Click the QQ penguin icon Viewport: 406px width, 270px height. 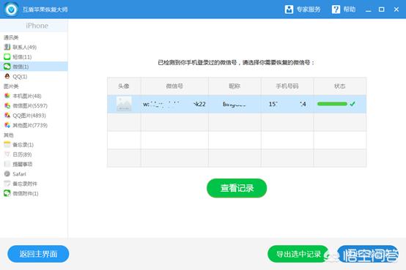point(7,76)
